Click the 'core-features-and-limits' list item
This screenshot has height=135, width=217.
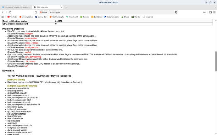coord(18,88)
